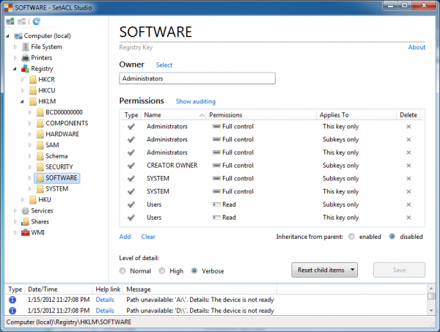
Task: Delete the SYSTEM Subkeys only entry
Action: click(408, 179)
